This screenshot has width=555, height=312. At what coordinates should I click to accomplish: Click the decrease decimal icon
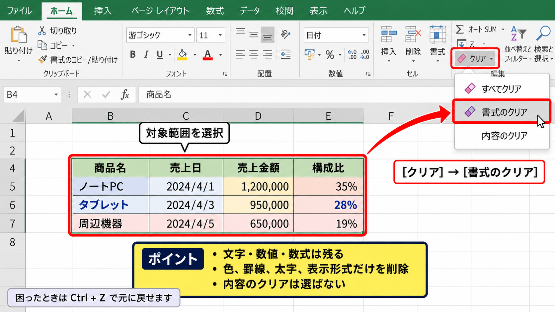tap(365, 54)
